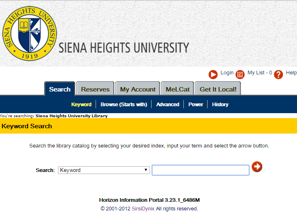Screen dimensions: 297x221
Task: Open the Help link
Action: click(291, 73)
